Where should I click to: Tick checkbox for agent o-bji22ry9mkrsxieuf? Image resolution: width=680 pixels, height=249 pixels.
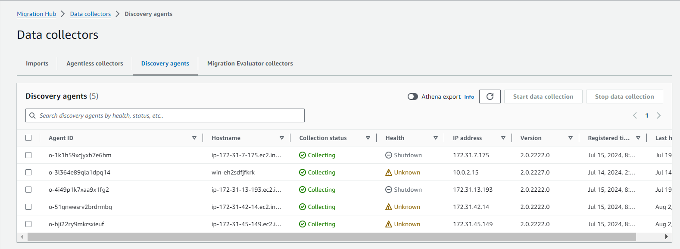click(x=28, y=224)
